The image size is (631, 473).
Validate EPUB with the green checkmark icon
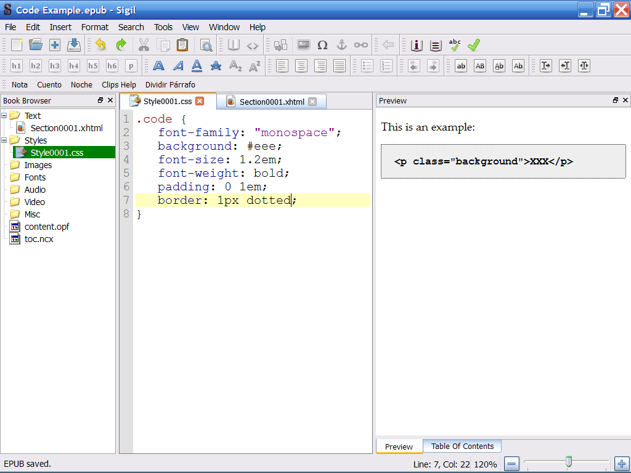(473, 45)
